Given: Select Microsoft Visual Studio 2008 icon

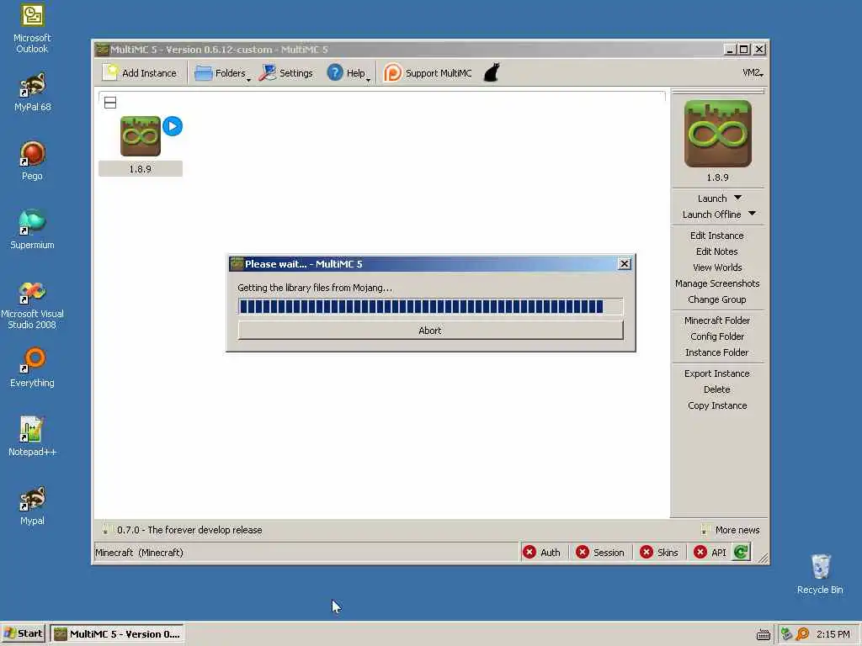Looking at the screenshot, I should coord(33,304).
